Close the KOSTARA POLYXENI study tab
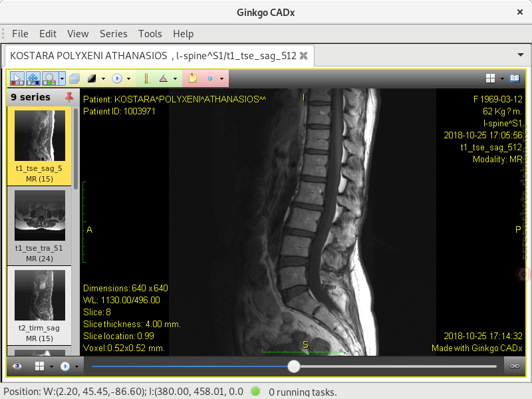Screen dimensions: 532x399 pos(304,56)
